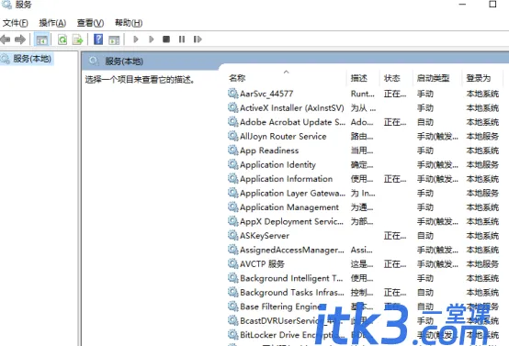Click the gear icon beside Application Identity
509x346 pixels.
232,164
